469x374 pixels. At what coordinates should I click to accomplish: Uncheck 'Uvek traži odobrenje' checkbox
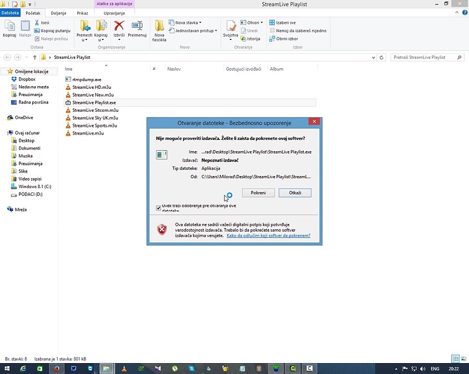pyautogui.click(x=158, y=208)
